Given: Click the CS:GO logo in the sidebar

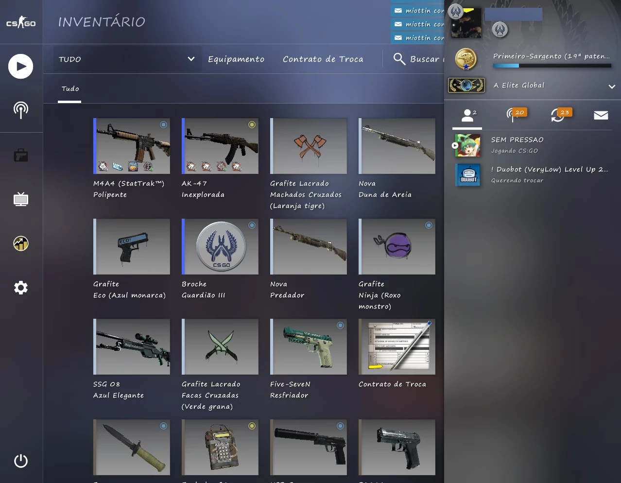Looking at the screenshot, I should pyautogui.click(x=21, y=22).
